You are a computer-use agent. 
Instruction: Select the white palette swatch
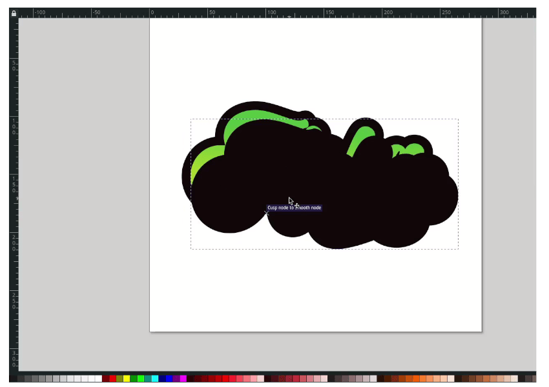(x=98, y=379)
